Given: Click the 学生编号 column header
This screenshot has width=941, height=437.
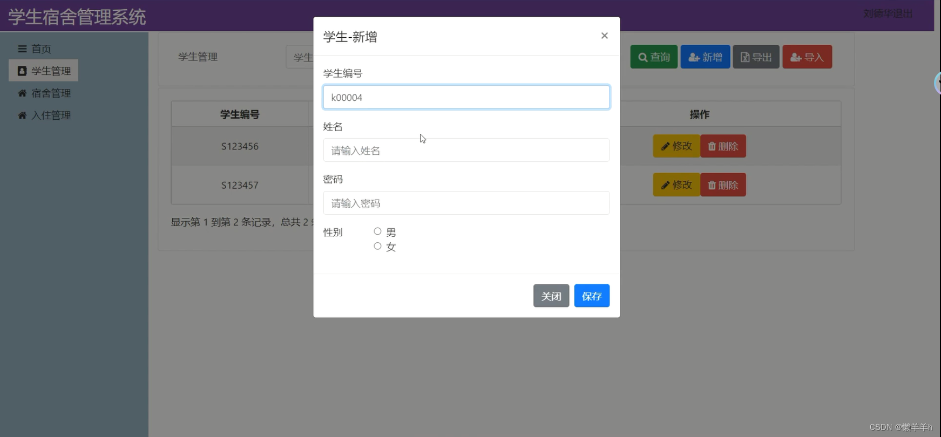Looking at the screenshot, I should click(x=240, y=114).
